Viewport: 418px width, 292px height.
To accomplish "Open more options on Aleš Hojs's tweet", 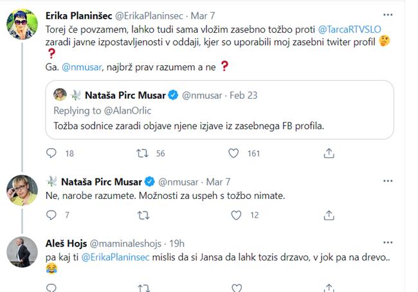I will (385, 244).
